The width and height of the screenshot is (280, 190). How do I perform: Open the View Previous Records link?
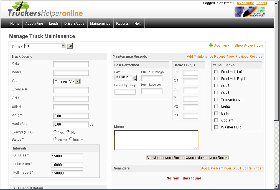click(x=245, y=57)
